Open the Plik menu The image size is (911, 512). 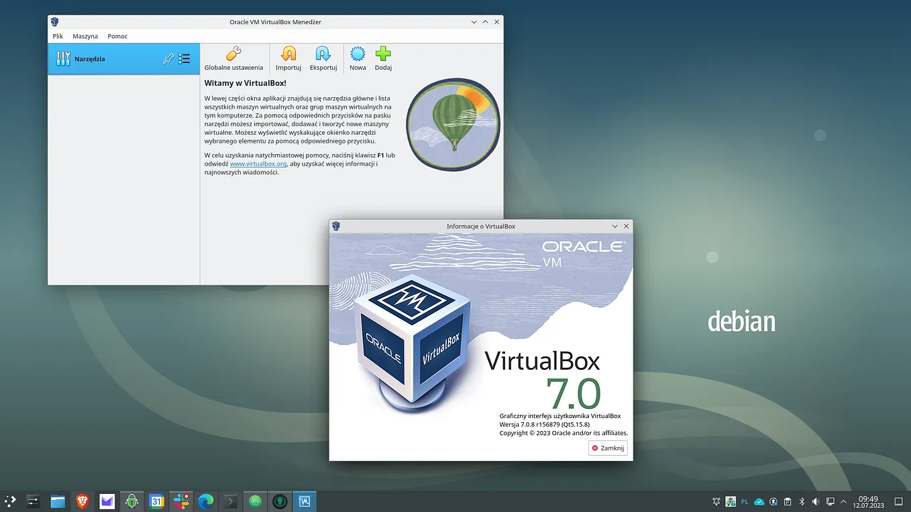pos(58,36)
